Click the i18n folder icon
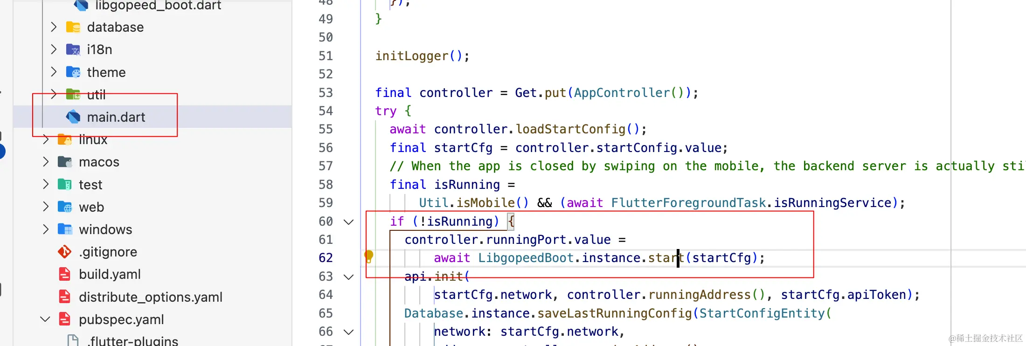Screen dimensions: 1026x346 coord(73,49)
